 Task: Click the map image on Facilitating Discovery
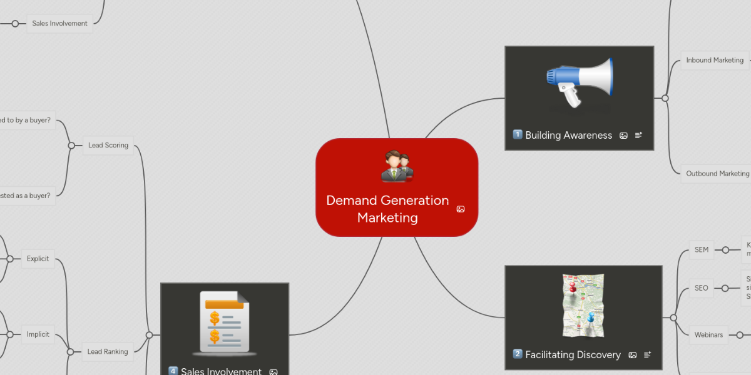(582, 306)
